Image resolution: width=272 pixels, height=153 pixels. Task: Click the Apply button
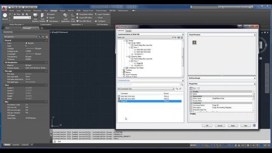click(x=232, y=125)
